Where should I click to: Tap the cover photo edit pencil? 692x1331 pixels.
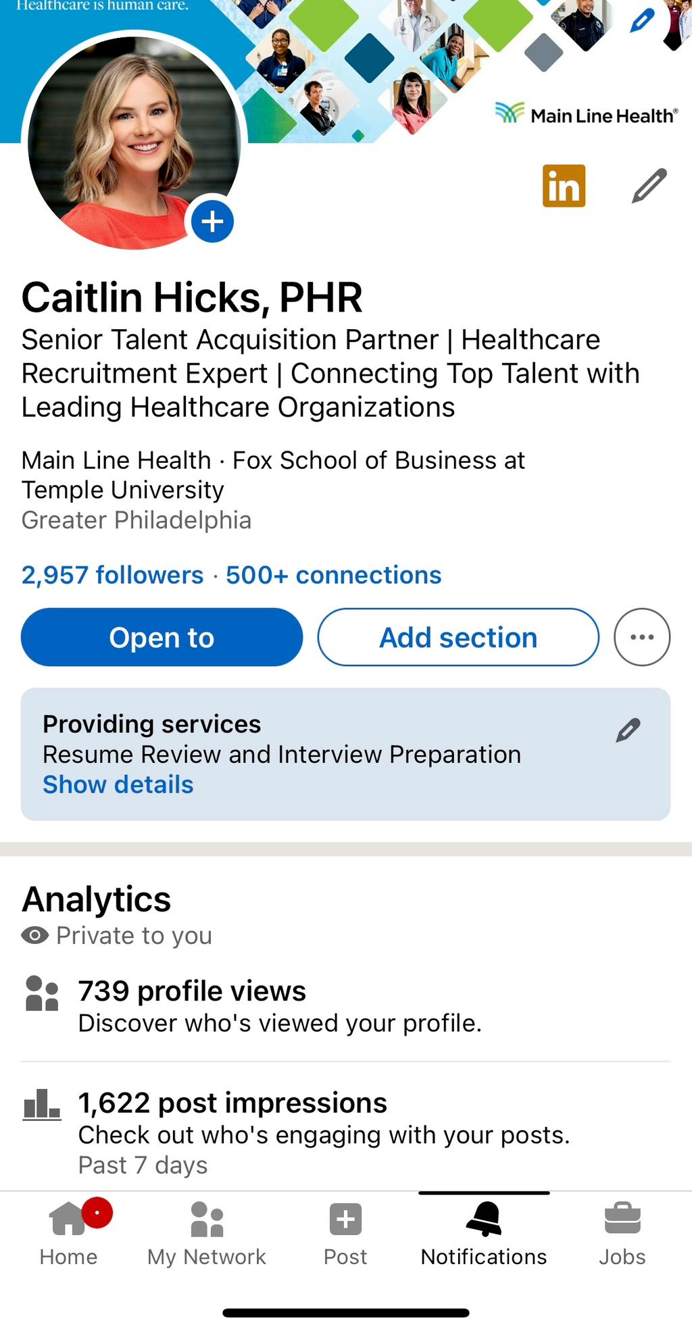tap(641, 21)
